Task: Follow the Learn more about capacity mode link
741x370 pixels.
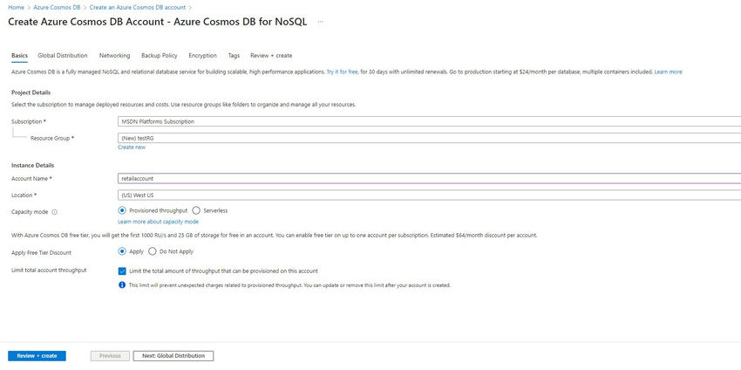Action: tap(159, 222)
